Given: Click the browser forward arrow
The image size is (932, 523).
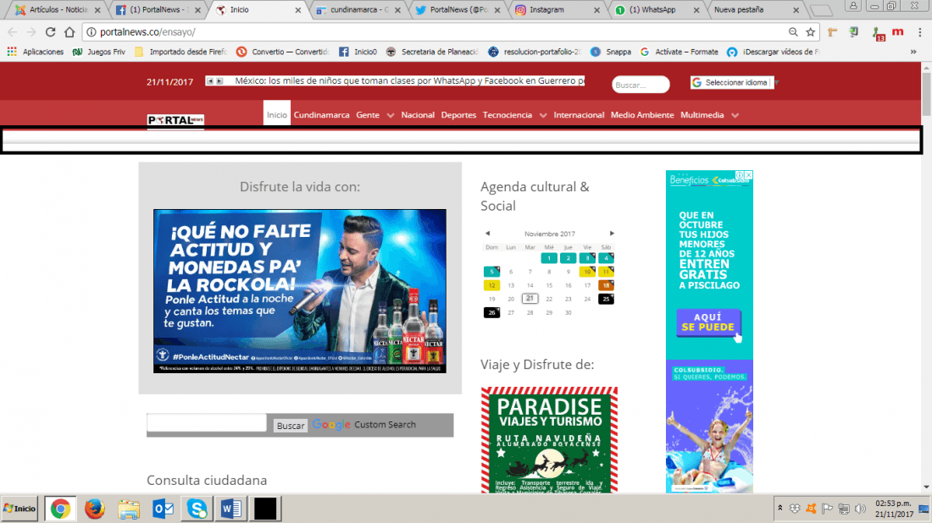Looking at the screenshot, I should point(31,32).
